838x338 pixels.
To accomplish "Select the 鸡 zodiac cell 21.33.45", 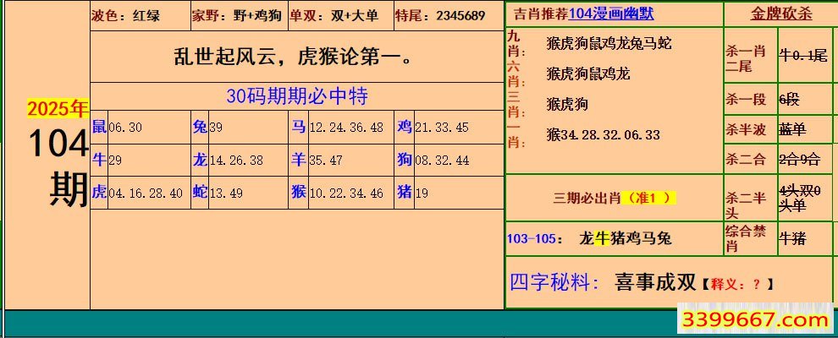I will coord(433,127).
